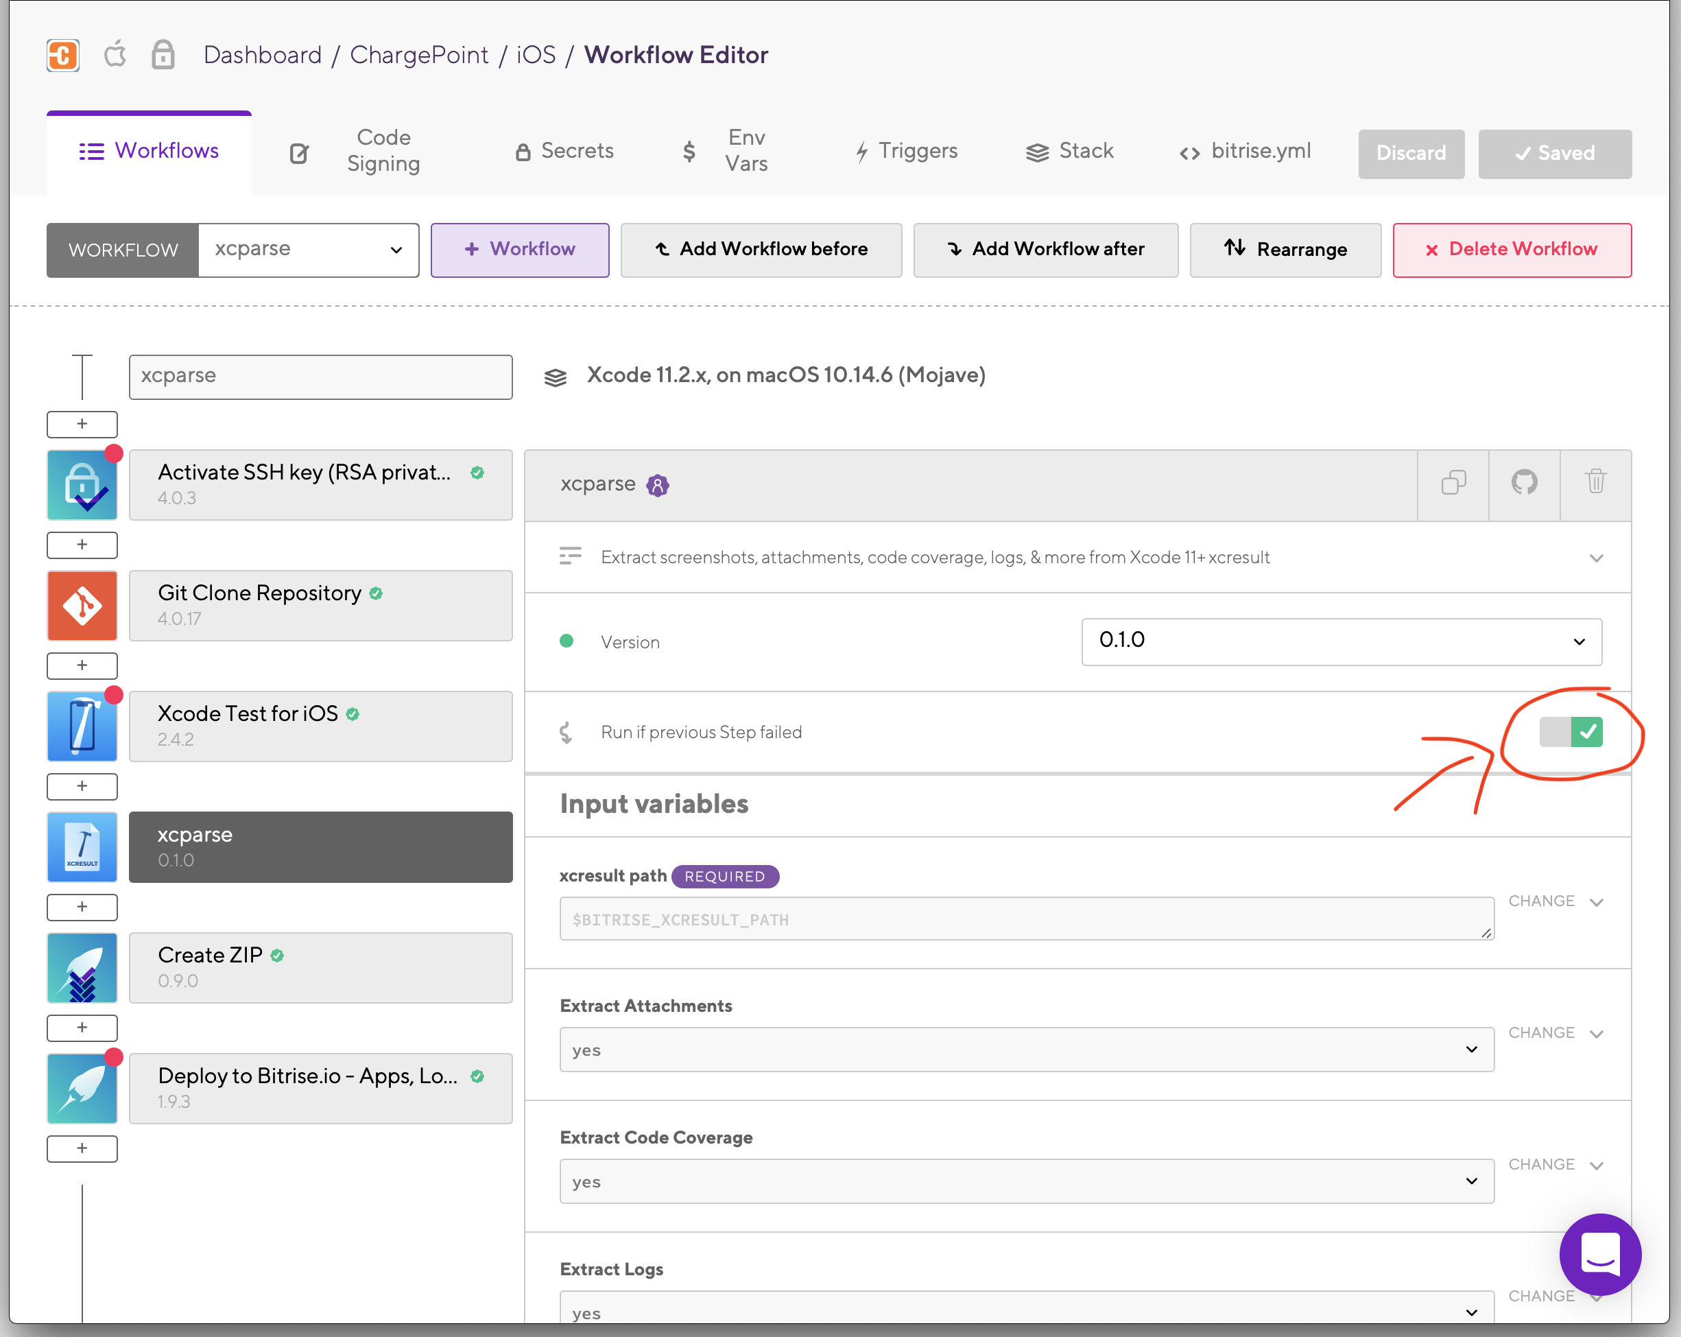
Task: Switch to the Secrets tab
Action: pyautogui.click(x=565, y=152)
